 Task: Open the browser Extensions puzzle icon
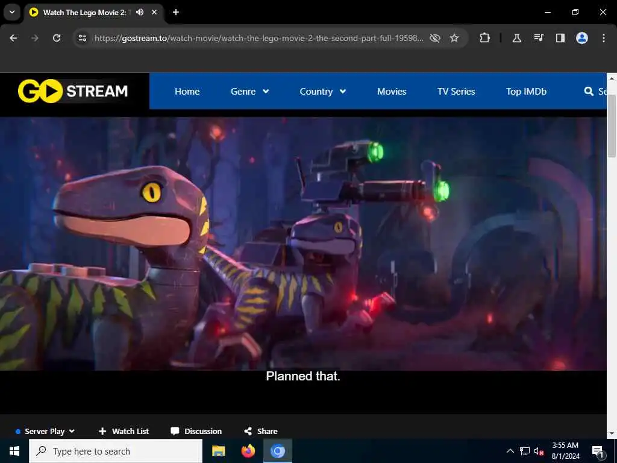coord(485,38)
